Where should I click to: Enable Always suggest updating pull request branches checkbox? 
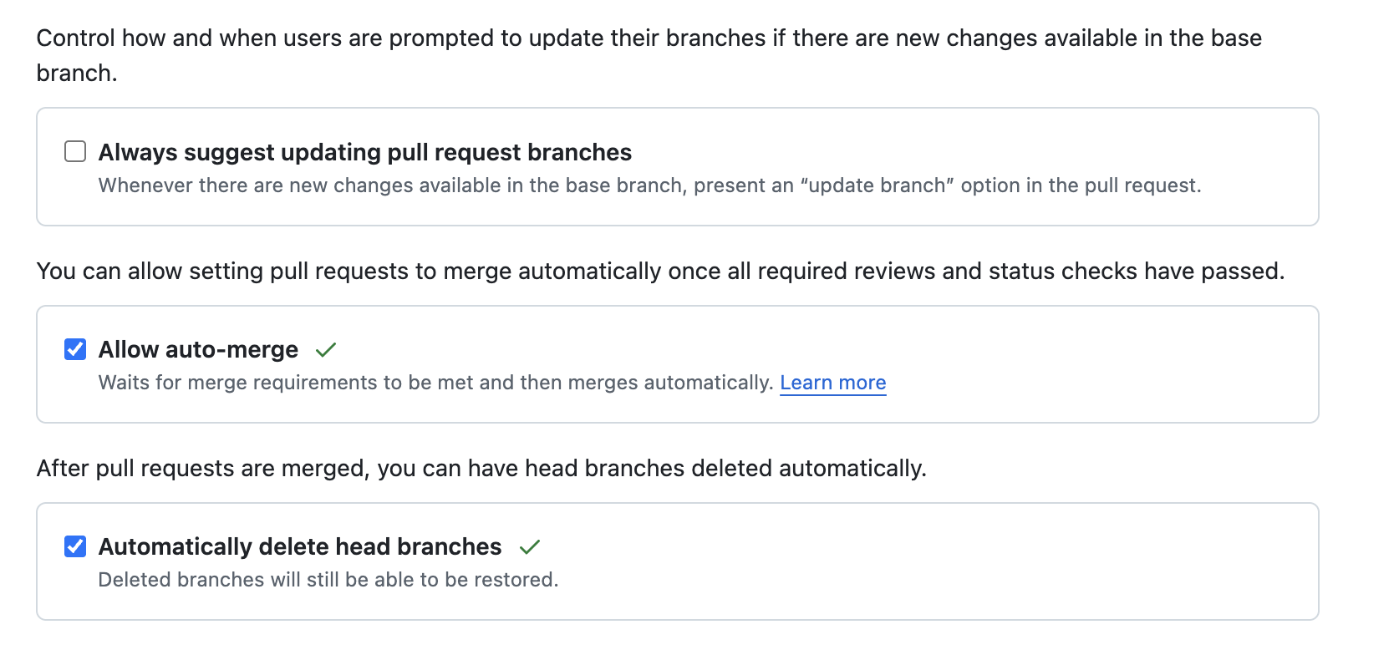tap(75, 151)
